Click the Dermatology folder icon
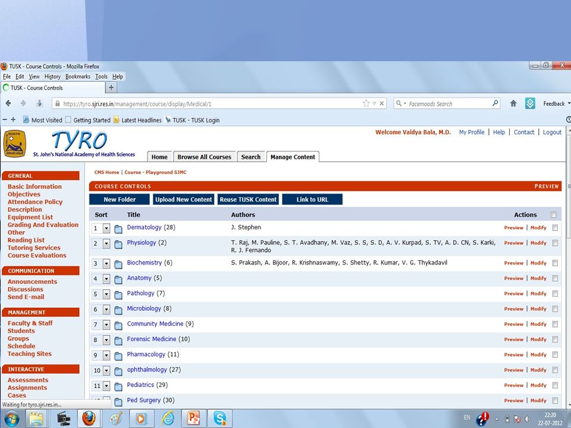Screen dimensions: 571x428 [x=118, y=229]
